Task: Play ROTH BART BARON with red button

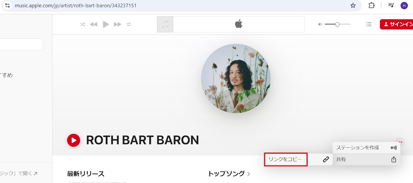Action: pos(74,140)
